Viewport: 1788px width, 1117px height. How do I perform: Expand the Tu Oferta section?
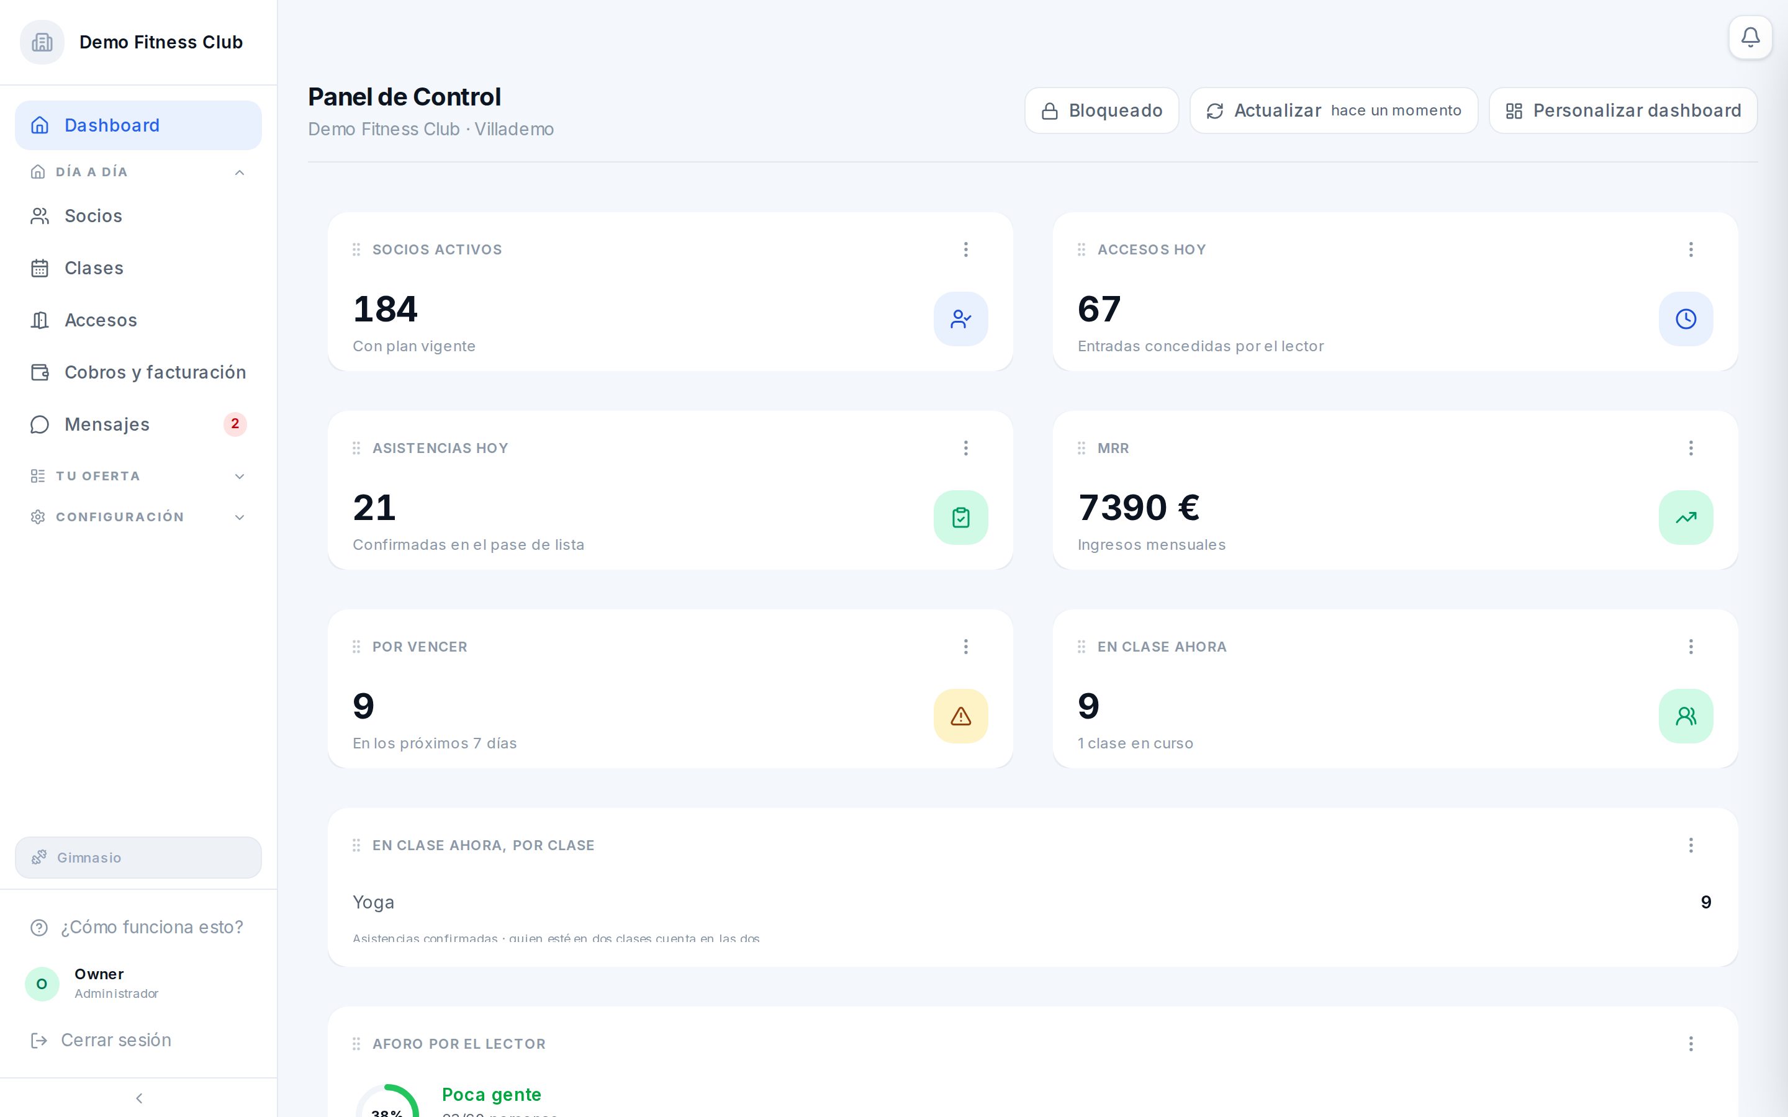pyautogui.click(x=138, y=477)
